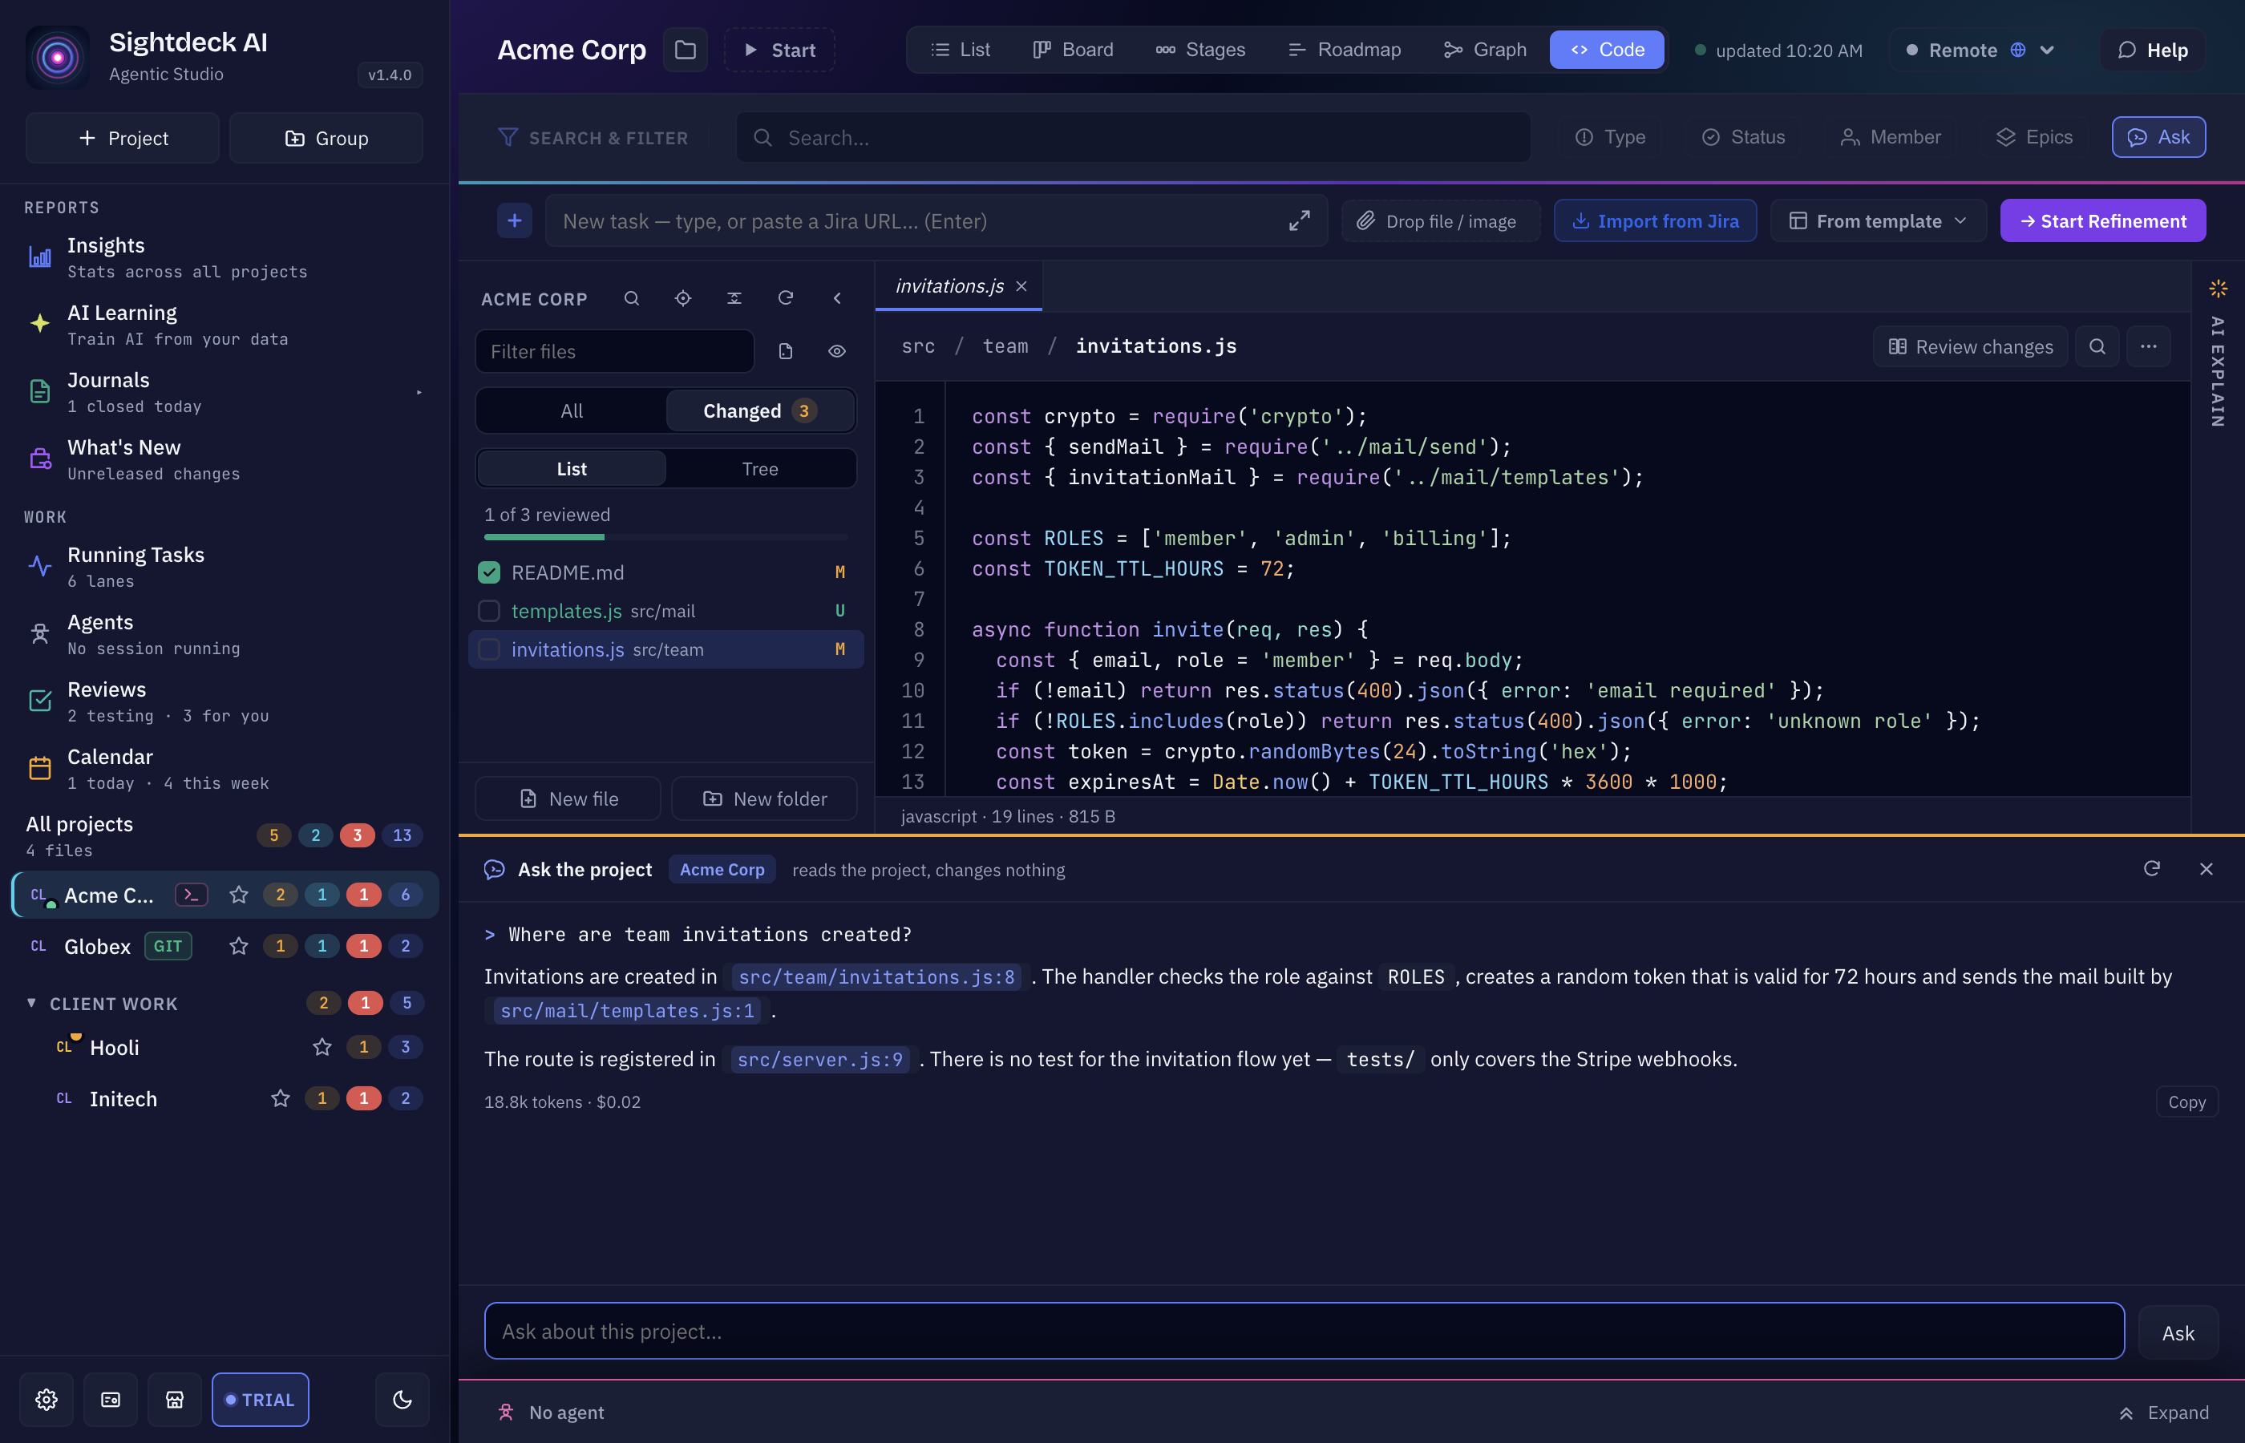Open settings gear in sidebar footer

[x=46, y=1399]
